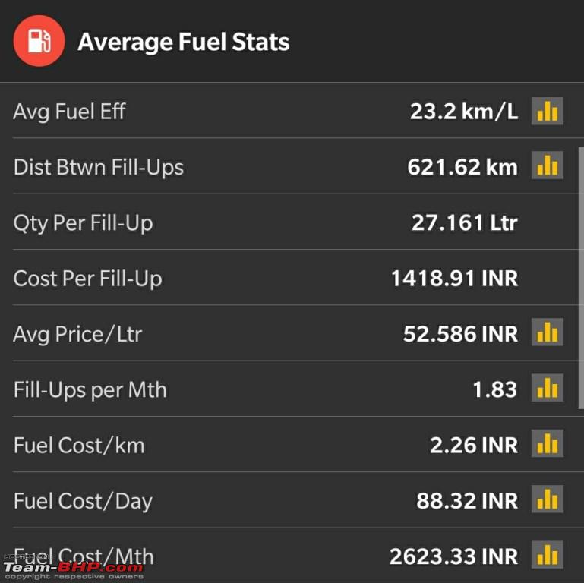Image resolution: width=584 pixels, height=583 pixels.
Task: Click the 23.2 km/L value
Action: [464, 111]
